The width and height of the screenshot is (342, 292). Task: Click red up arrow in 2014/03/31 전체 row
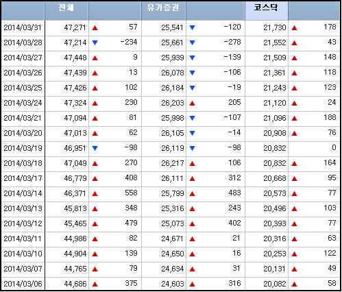pyautogui.click(x=95, y=28)
